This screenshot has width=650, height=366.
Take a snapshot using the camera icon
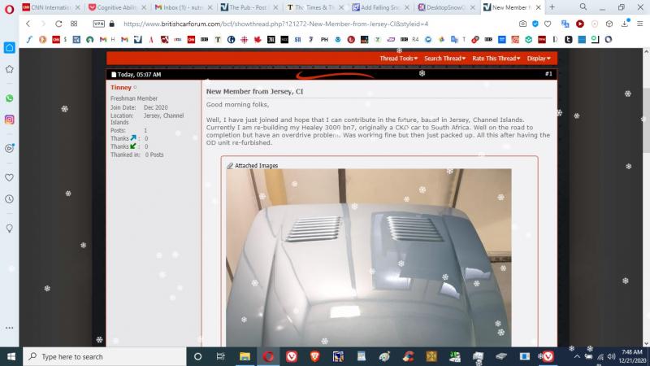coord(522,24)
